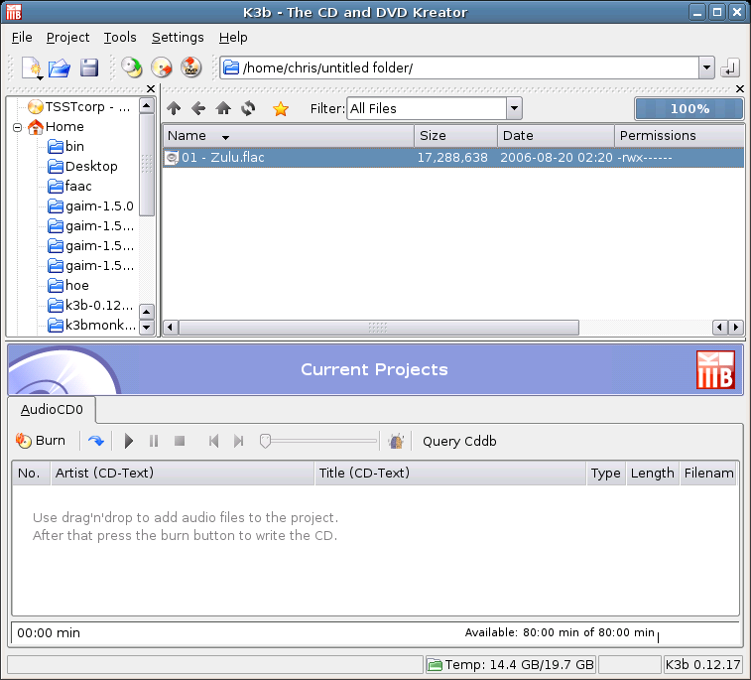Click the Length column header
Viewport: 751px width, 680px height.
coord(653,473)
